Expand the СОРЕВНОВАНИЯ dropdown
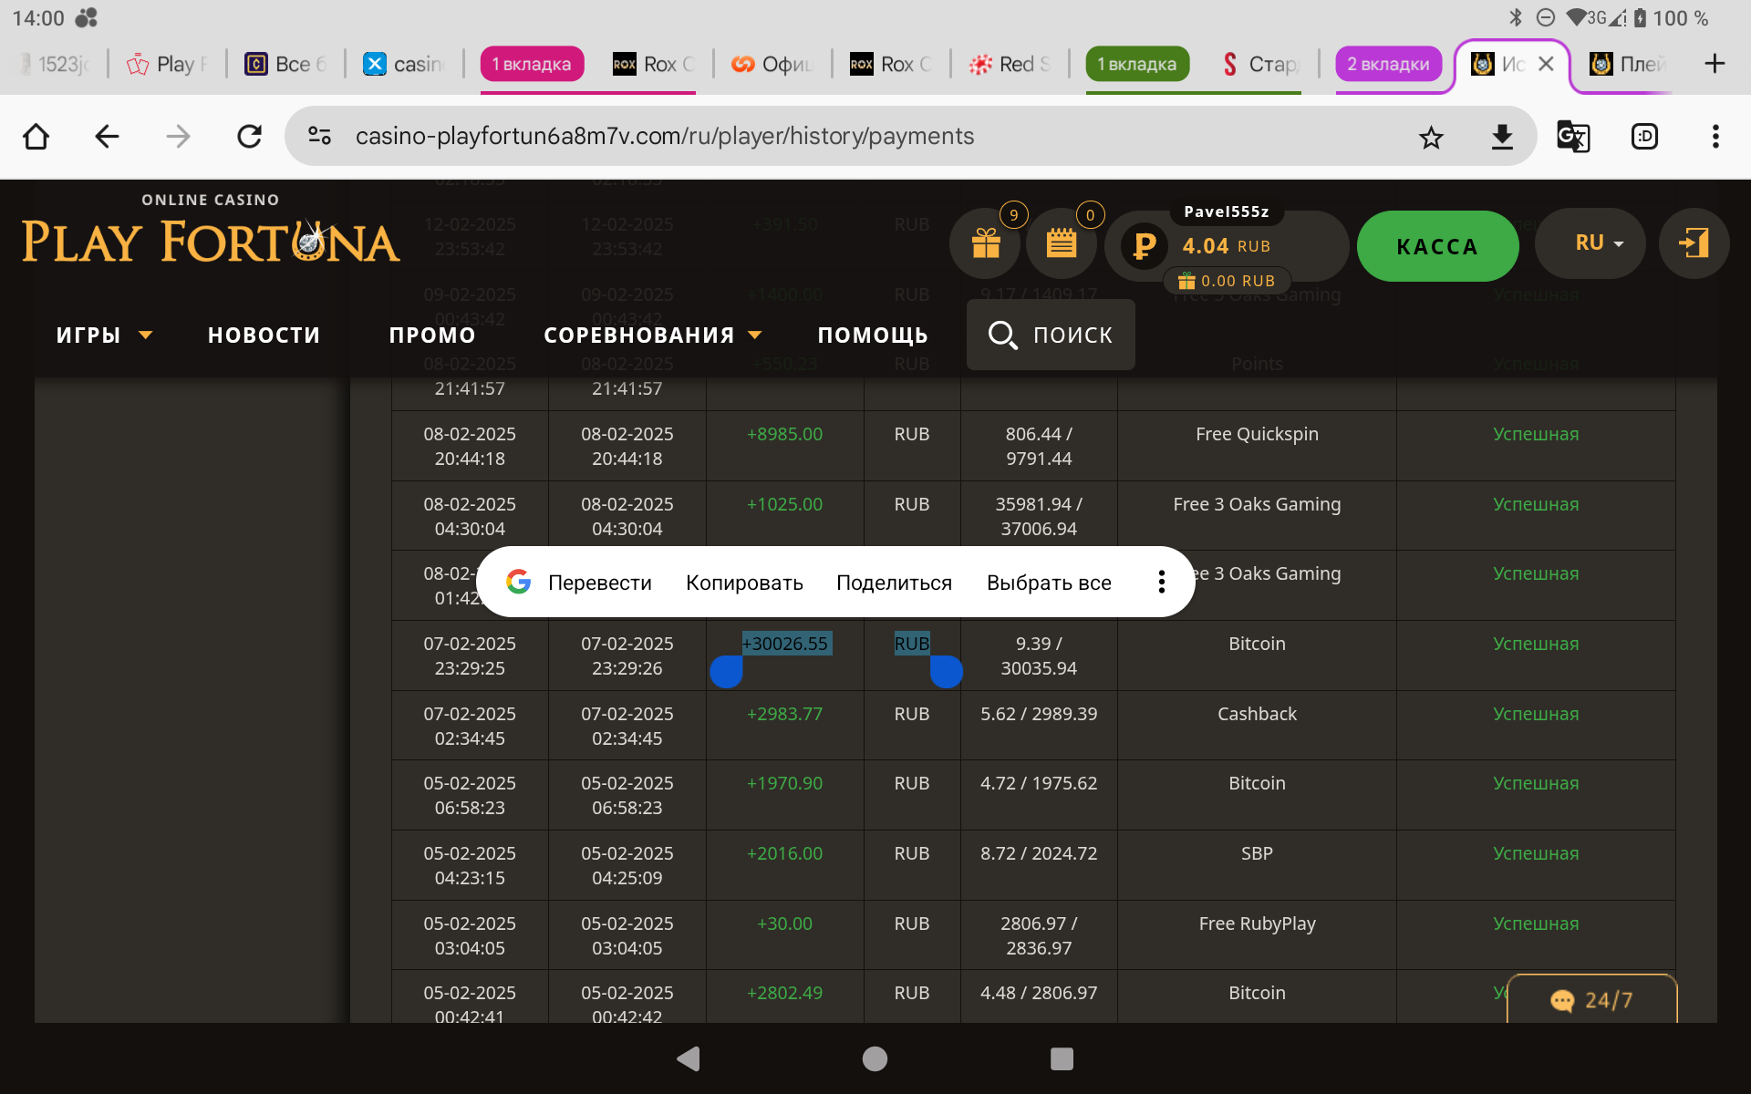Image resolution: width=1751 pixels, height=1094 pixels. (x=652, y=335)
